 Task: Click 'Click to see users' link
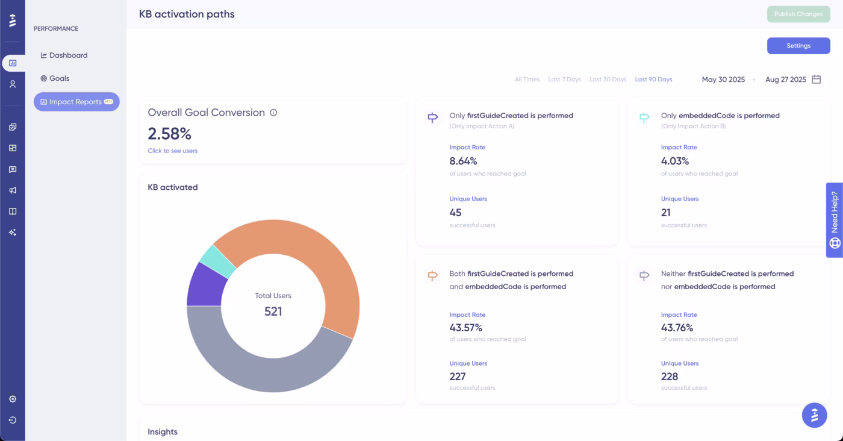coord(172,151)
